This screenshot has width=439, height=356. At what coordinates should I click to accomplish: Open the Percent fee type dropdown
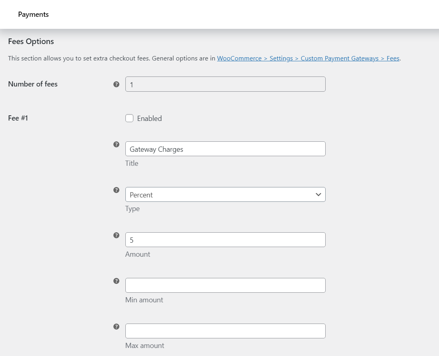pyautogui.click(x=225, y=195)
